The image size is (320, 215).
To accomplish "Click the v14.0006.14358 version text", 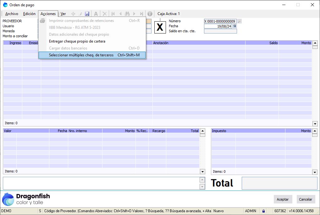I will [x=301, y=211].
